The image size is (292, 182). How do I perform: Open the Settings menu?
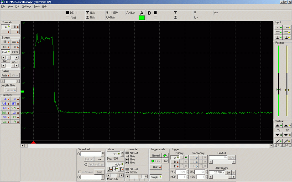coord(26,6)
